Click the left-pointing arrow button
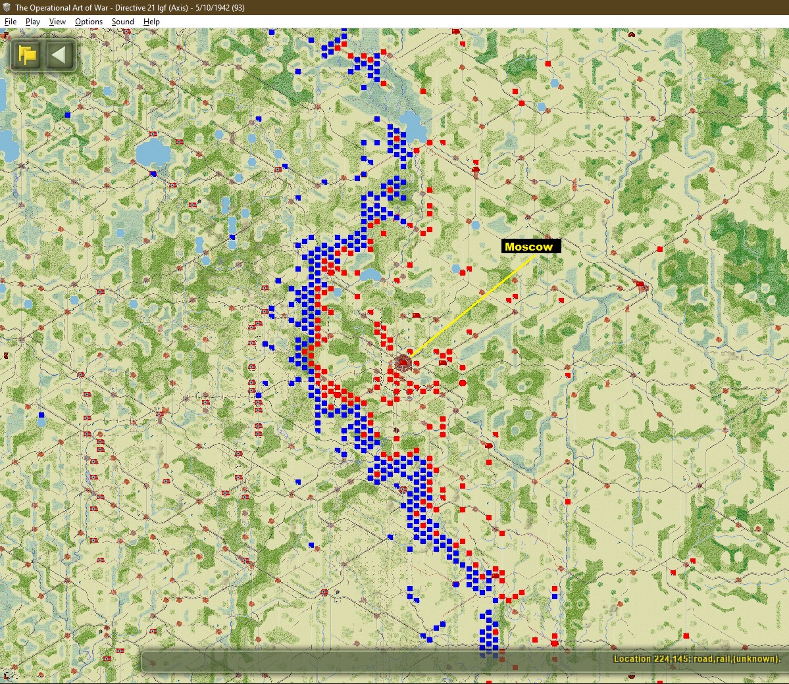This screenshot has height=684, width=789. pos(61,55)
